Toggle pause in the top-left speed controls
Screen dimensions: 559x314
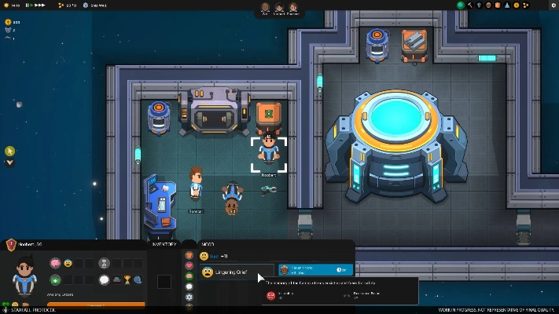[29, 5]
